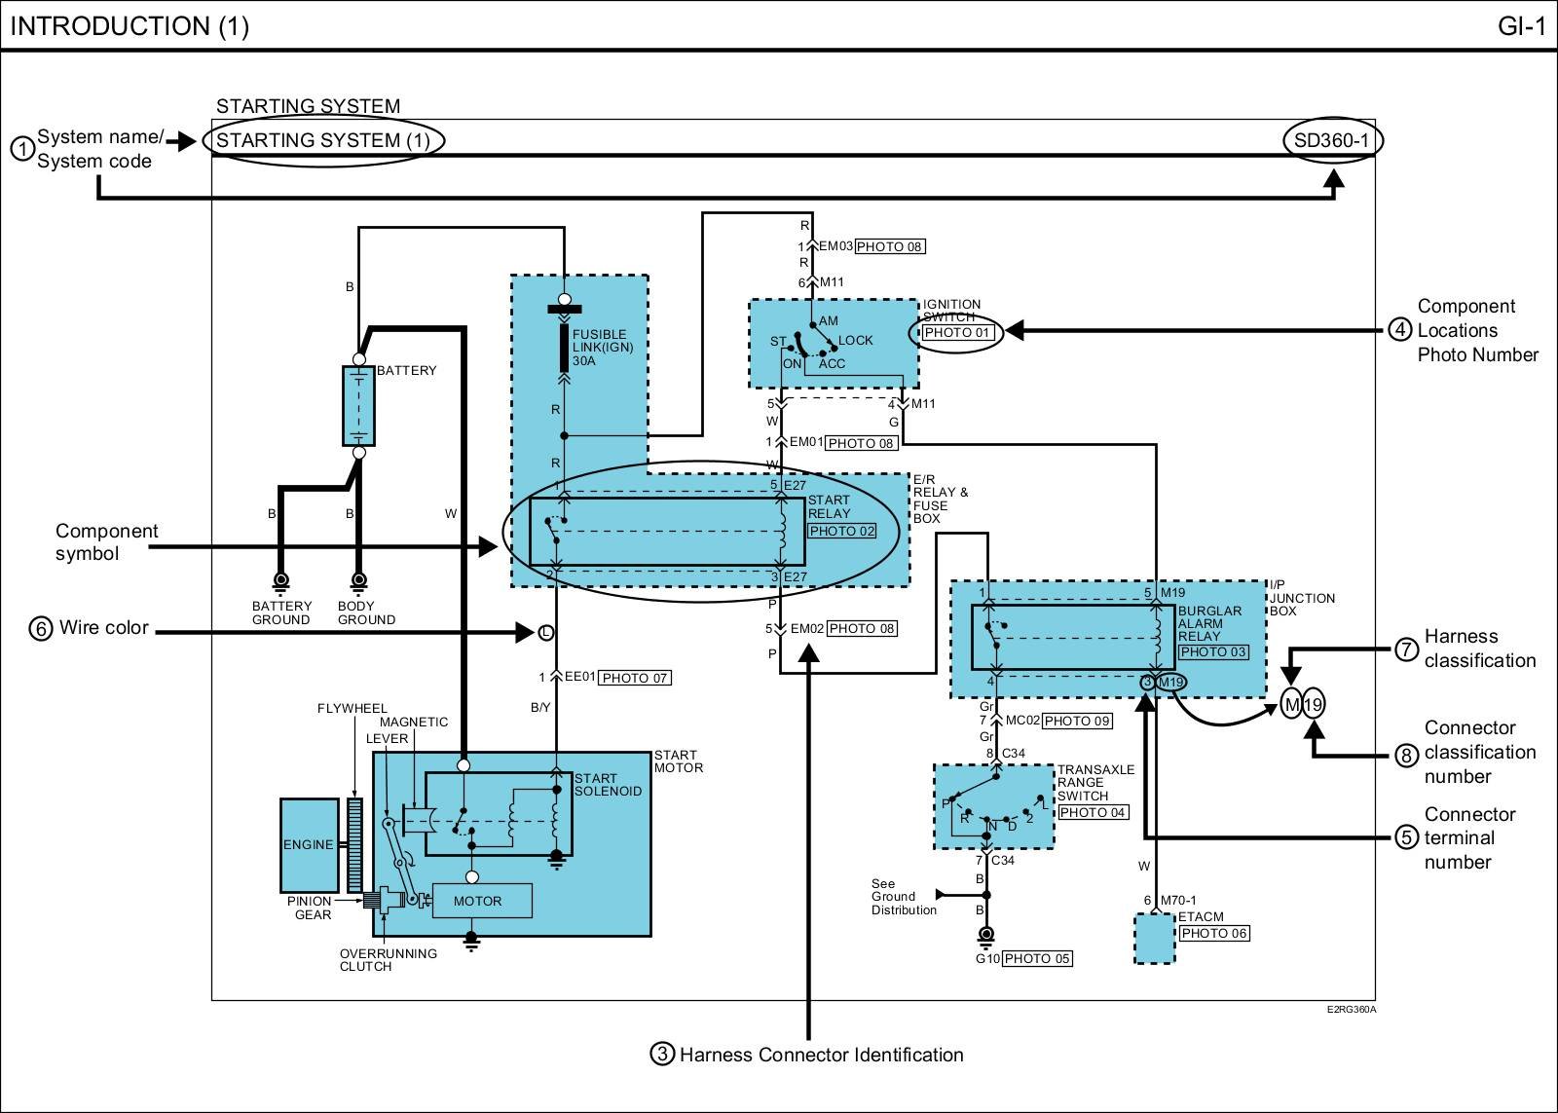The width and height of the screenshot is (1558, 1113).
Task: Click the enlarged M19 connector callout
Action: 1302,704
